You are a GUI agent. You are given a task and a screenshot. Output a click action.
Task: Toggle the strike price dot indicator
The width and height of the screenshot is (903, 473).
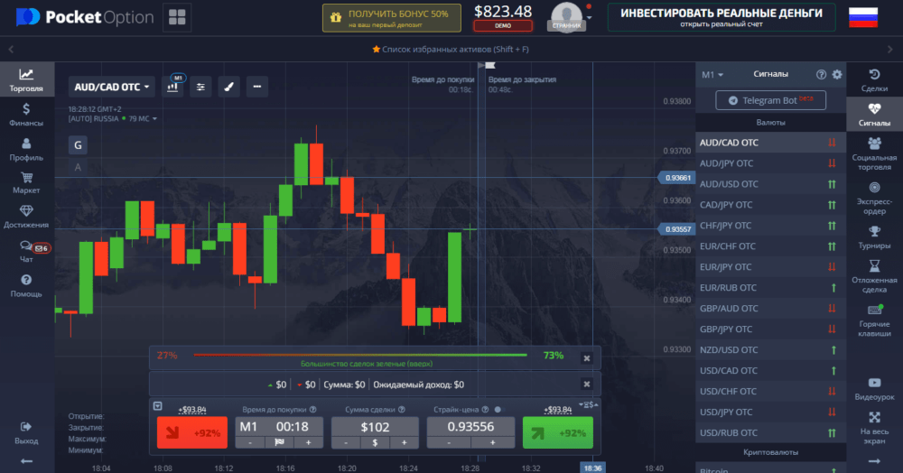click(497, 409)
